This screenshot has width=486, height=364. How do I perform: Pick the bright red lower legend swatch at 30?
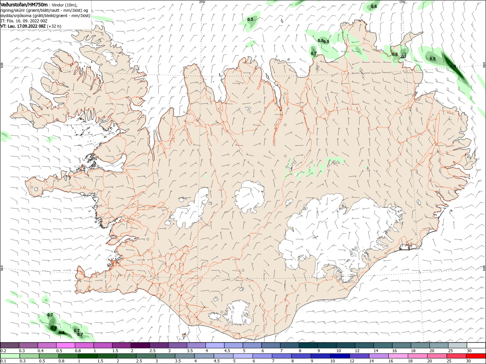475,356
